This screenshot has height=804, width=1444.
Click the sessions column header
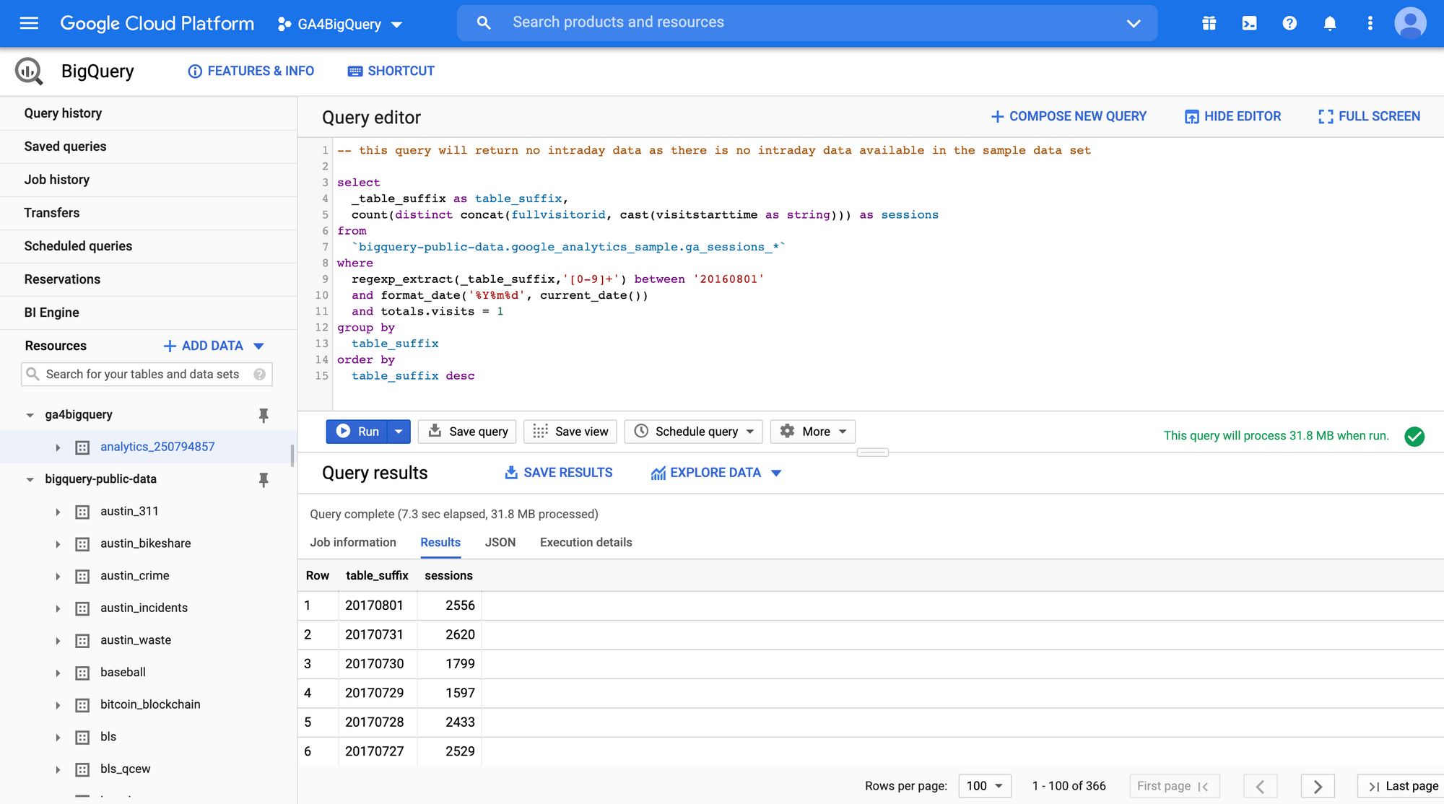coord(448,575)
